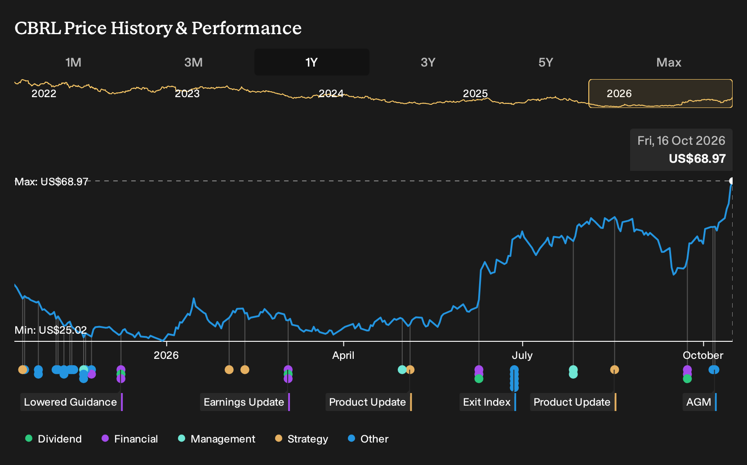Click the teal Management dots between July and October

pos(573,372)
